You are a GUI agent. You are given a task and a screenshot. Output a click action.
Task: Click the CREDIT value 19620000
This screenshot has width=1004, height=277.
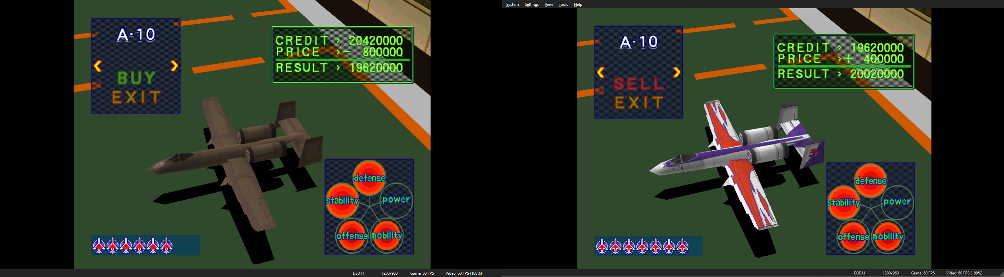[877, 47]
